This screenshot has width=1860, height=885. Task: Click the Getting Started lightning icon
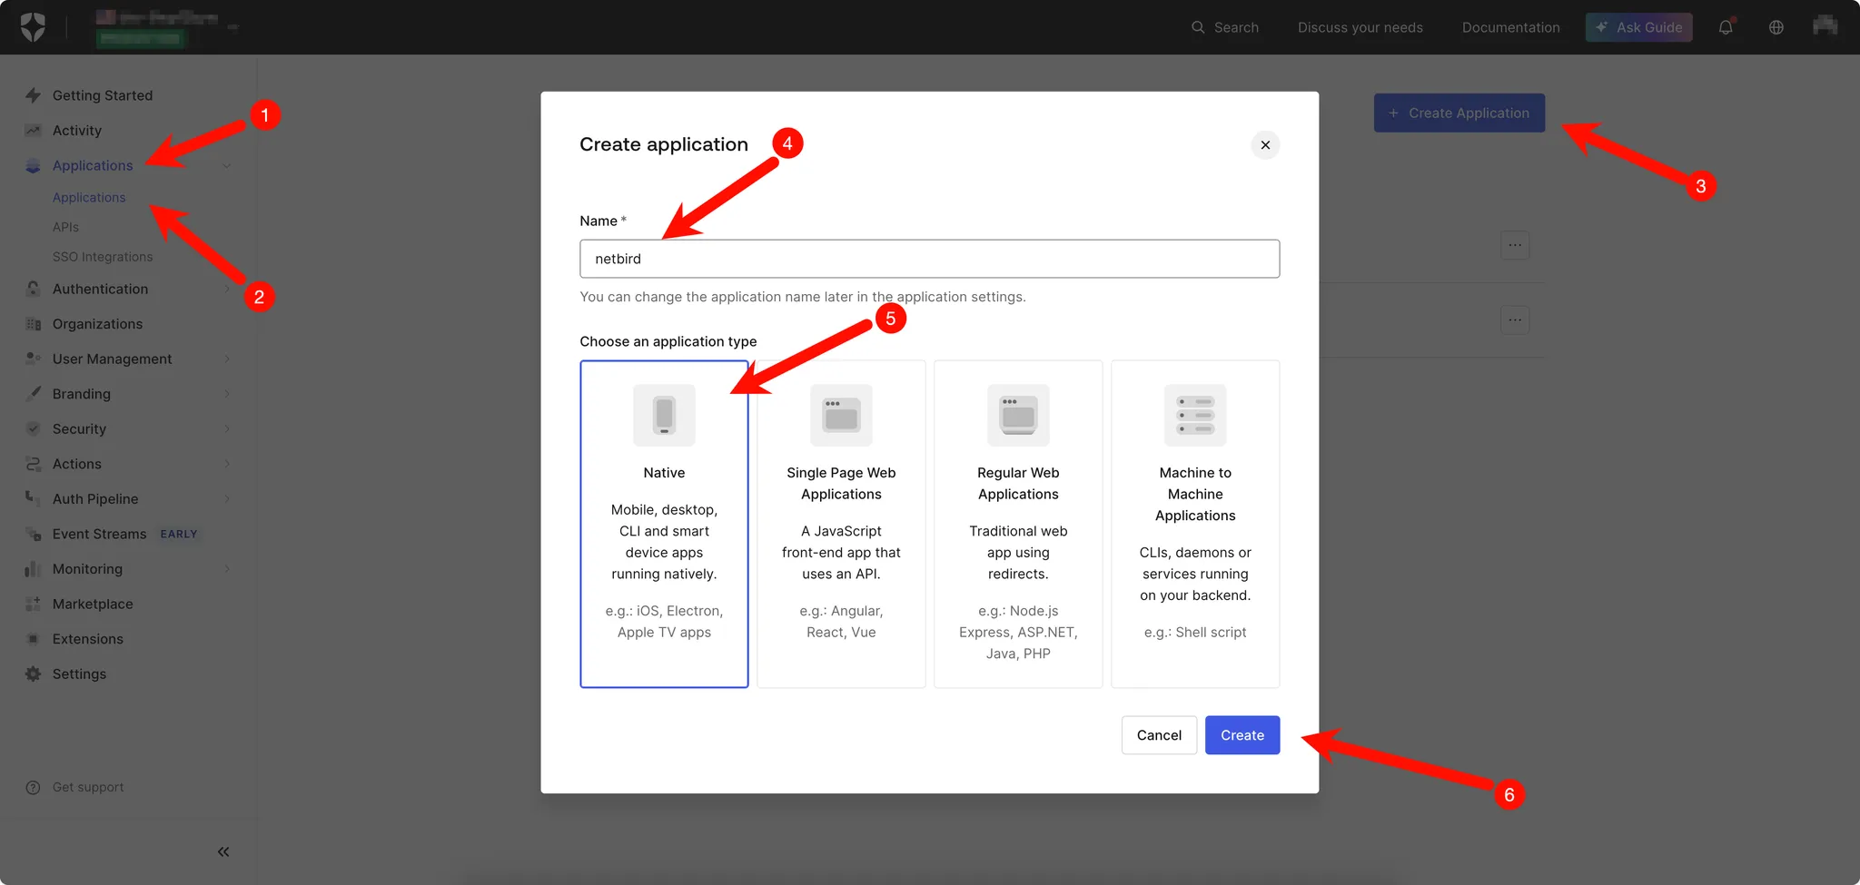[34, 95]
